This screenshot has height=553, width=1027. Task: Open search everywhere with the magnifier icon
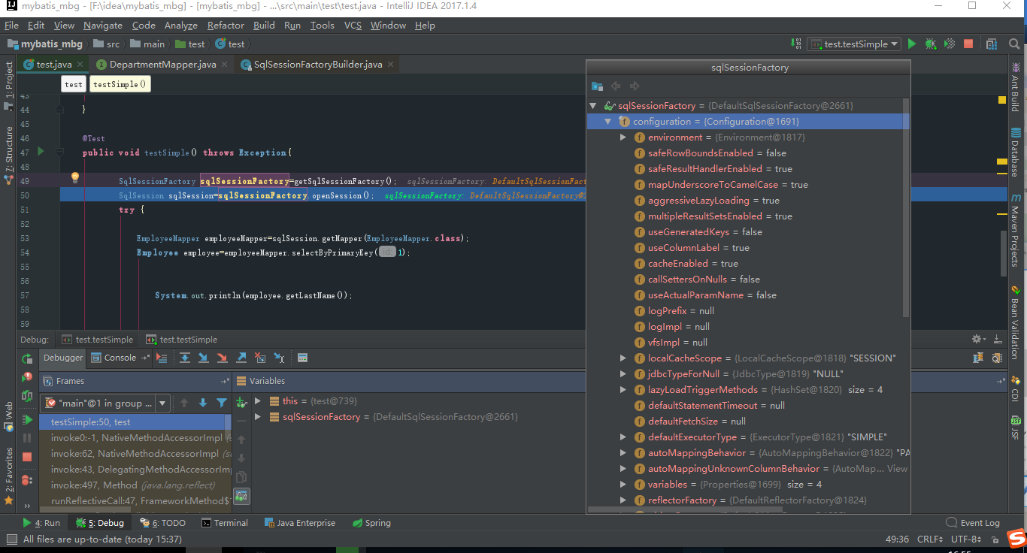tap(1015, 44)
